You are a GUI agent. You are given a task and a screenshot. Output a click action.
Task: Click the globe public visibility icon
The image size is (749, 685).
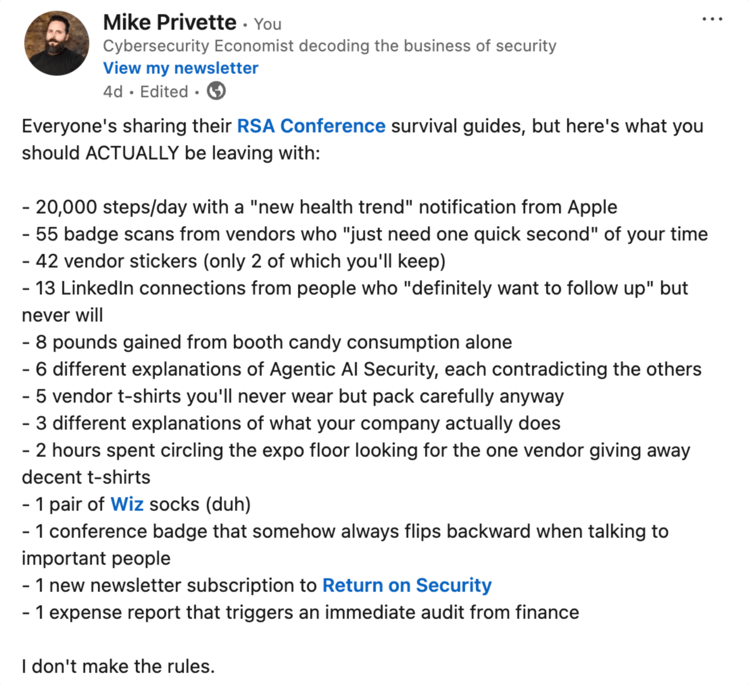tap(216, 91)
